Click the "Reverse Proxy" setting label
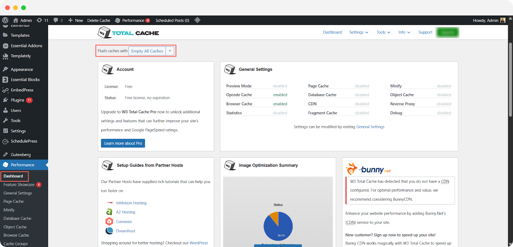This screenshot has height=247, width=513. tap(402, 104)
